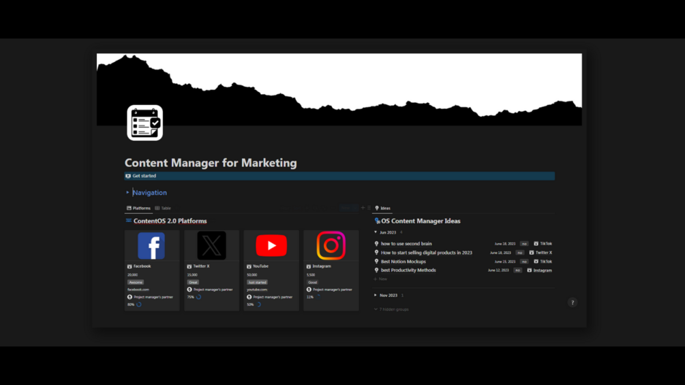Expand the Navigation toggle heading
Screen dimensions: 685x385
127,192
